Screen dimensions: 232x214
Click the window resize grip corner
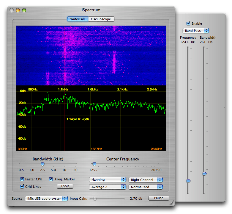point(172,203)
